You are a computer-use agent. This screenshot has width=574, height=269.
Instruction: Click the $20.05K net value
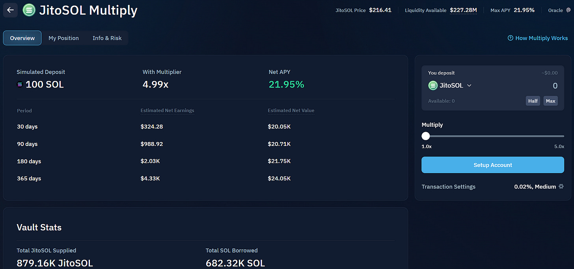coord(279,127)
